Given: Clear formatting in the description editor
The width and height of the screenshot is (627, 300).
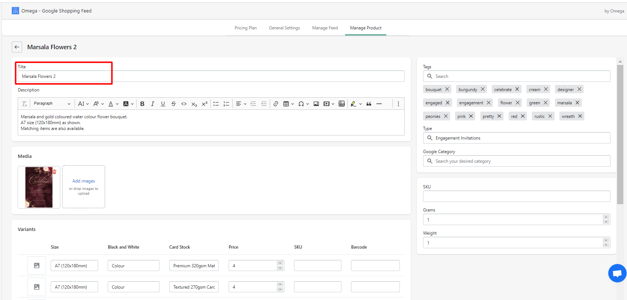Looking at the screenshot, I should click(x=24, y=104).
